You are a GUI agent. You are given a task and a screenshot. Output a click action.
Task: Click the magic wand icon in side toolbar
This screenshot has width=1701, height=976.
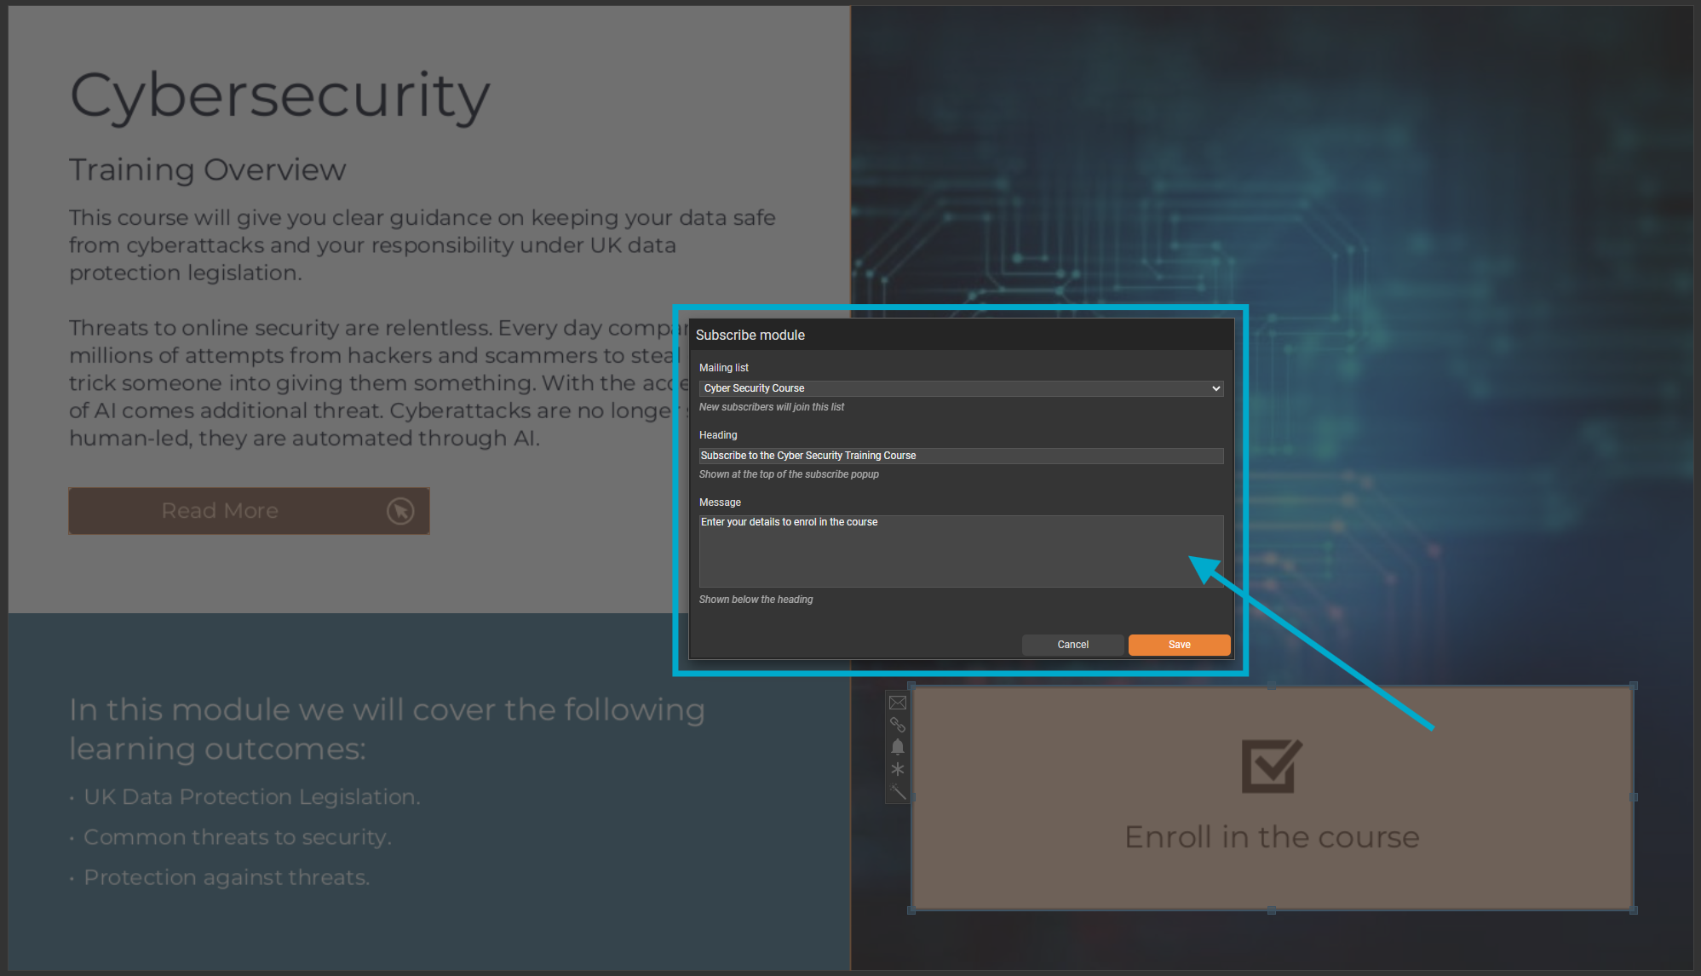(897, 792)
